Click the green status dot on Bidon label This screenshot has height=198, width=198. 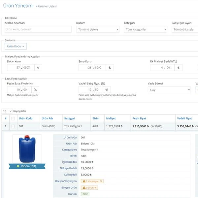tap(18, 166)
